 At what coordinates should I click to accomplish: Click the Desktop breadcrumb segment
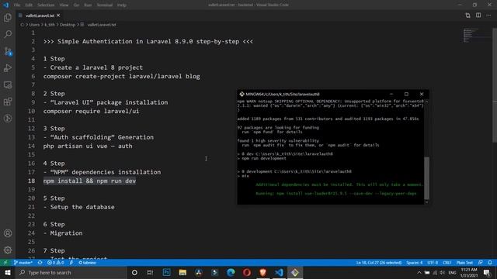pos(68,25)
